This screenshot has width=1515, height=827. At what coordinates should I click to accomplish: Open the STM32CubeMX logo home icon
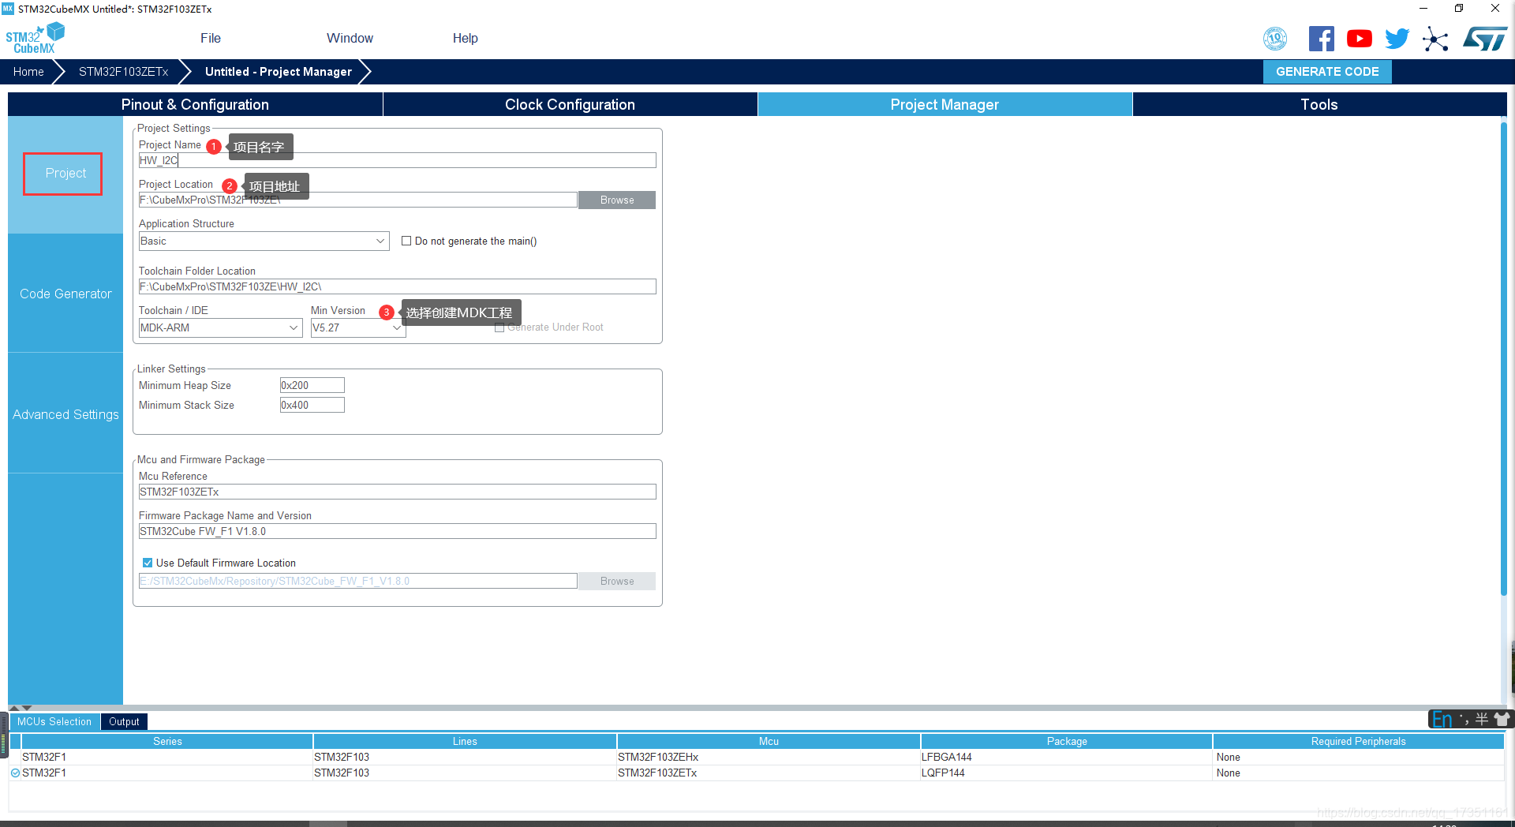pyautogui.click(x=35, y=38)
